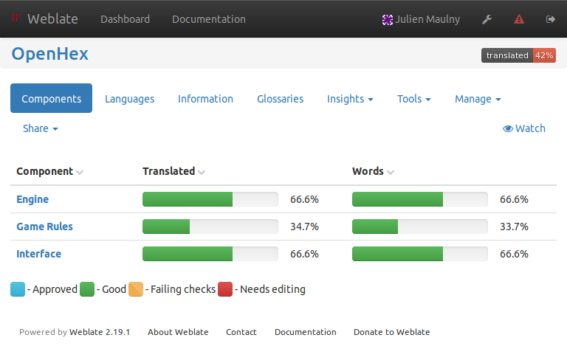Open Contact footer link
The image size is (567, 349).
(241, 332)
